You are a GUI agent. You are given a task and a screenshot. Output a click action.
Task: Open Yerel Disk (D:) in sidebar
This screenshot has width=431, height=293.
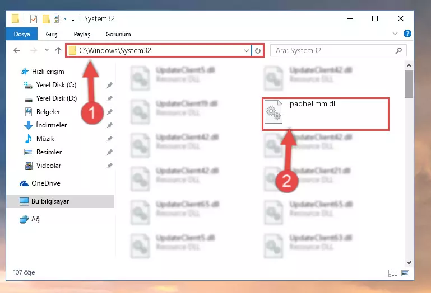tap(57, 98)
